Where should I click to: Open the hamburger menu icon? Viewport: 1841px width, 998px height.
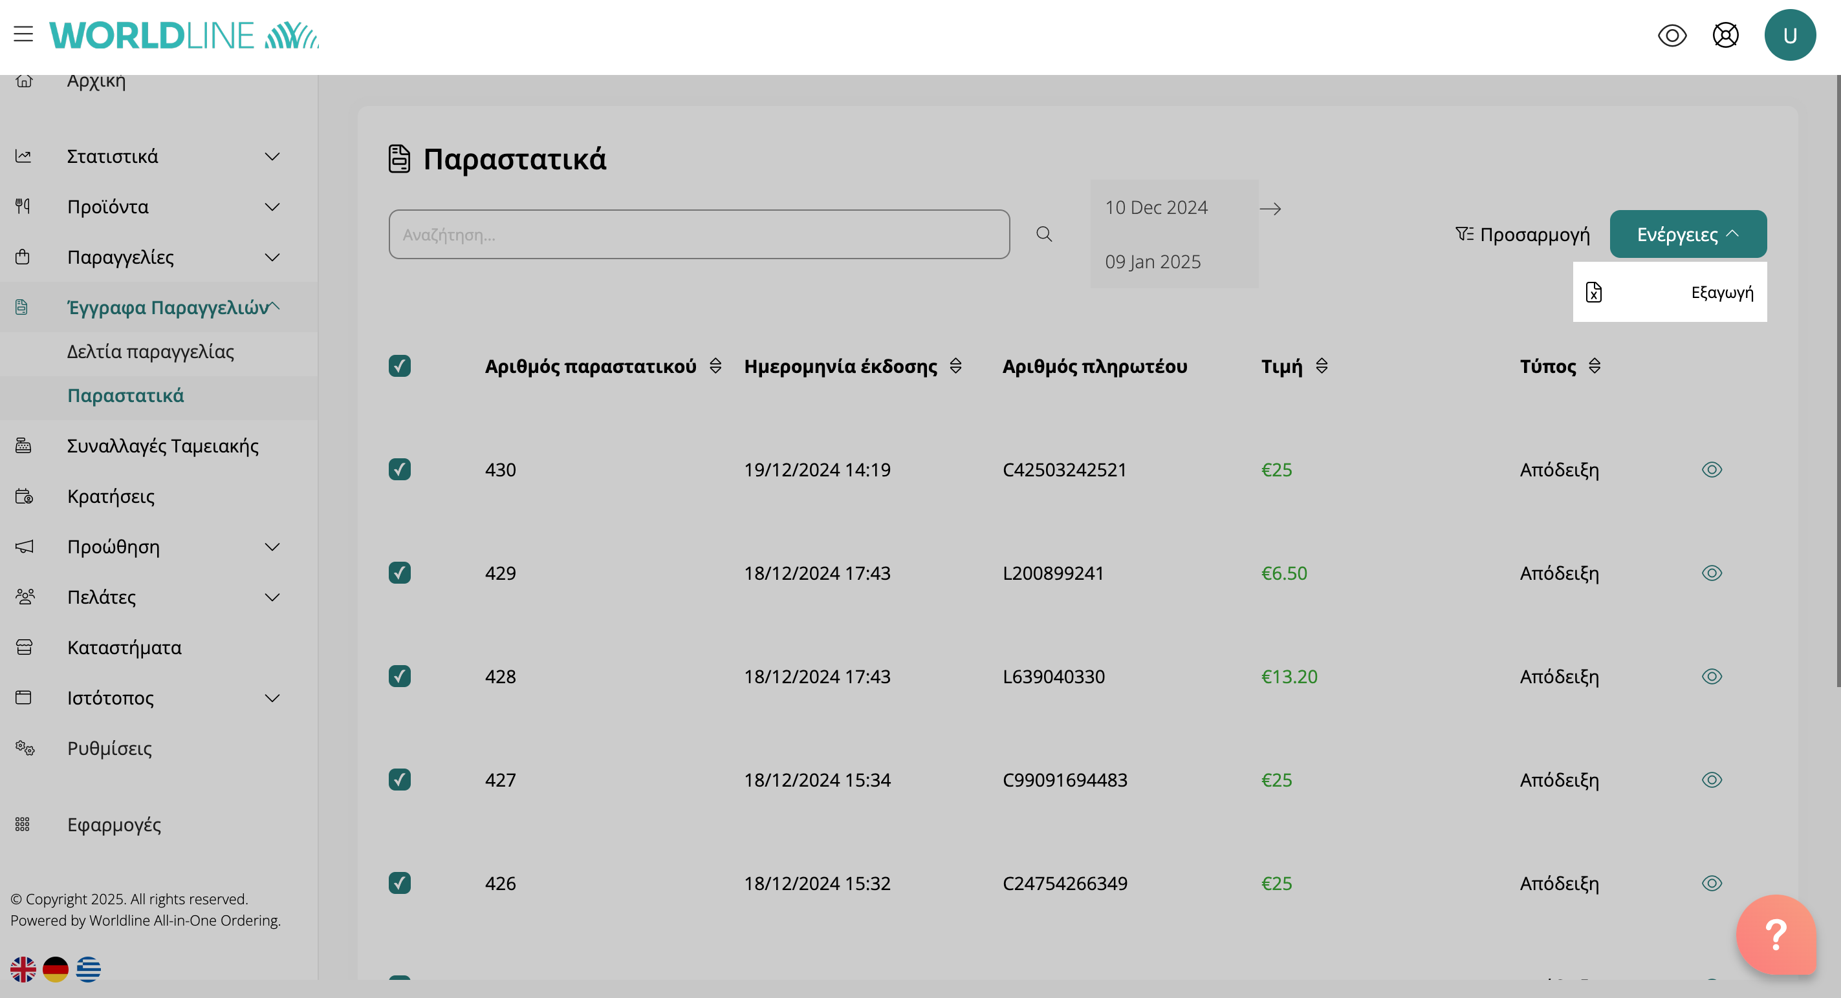23,34
